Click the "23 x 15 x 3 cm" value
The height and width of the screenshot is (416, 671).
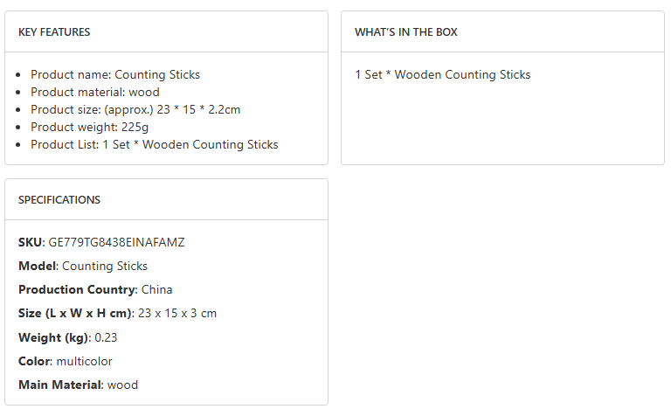pos(177,314)
